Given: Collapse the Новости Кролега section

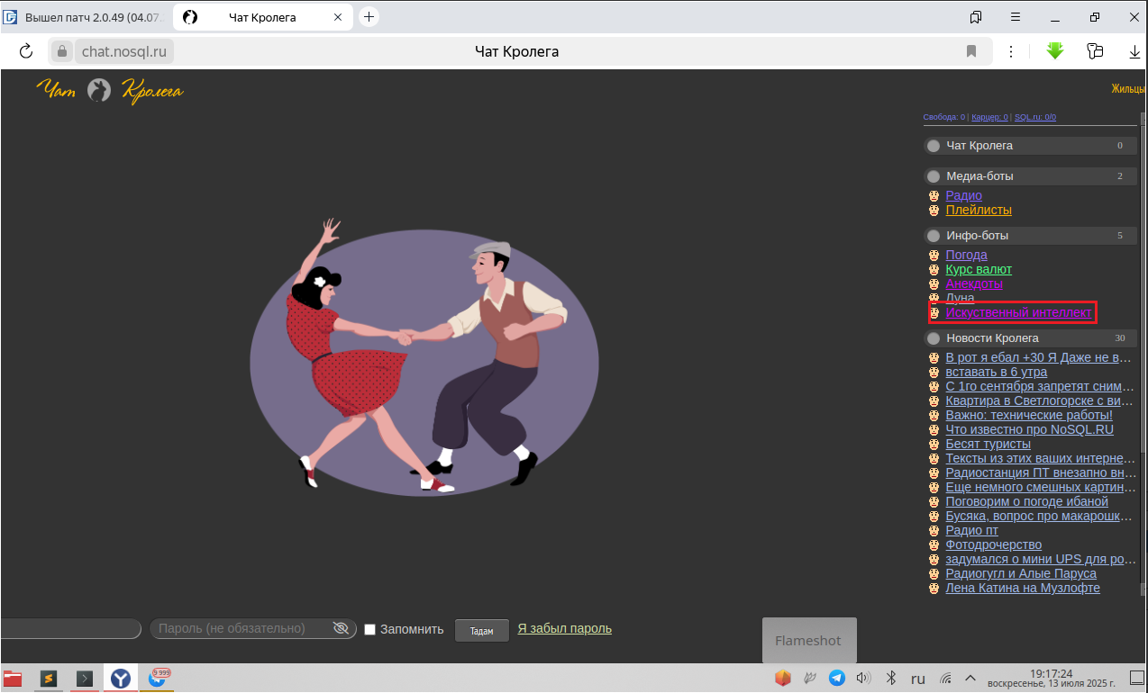Looking at the screenshot, I should click(x=934, y=338).
